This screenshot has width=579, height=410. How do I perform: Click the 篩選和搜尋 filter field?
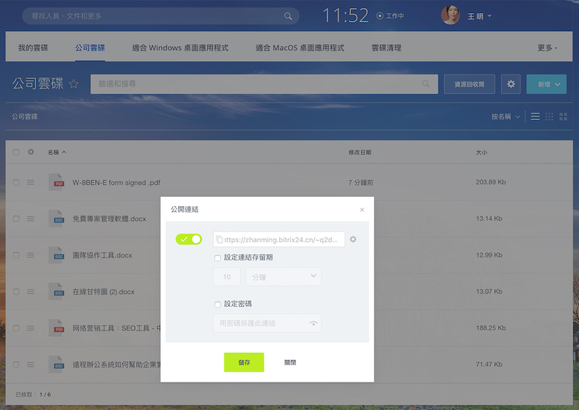click(x=264, y=84)
